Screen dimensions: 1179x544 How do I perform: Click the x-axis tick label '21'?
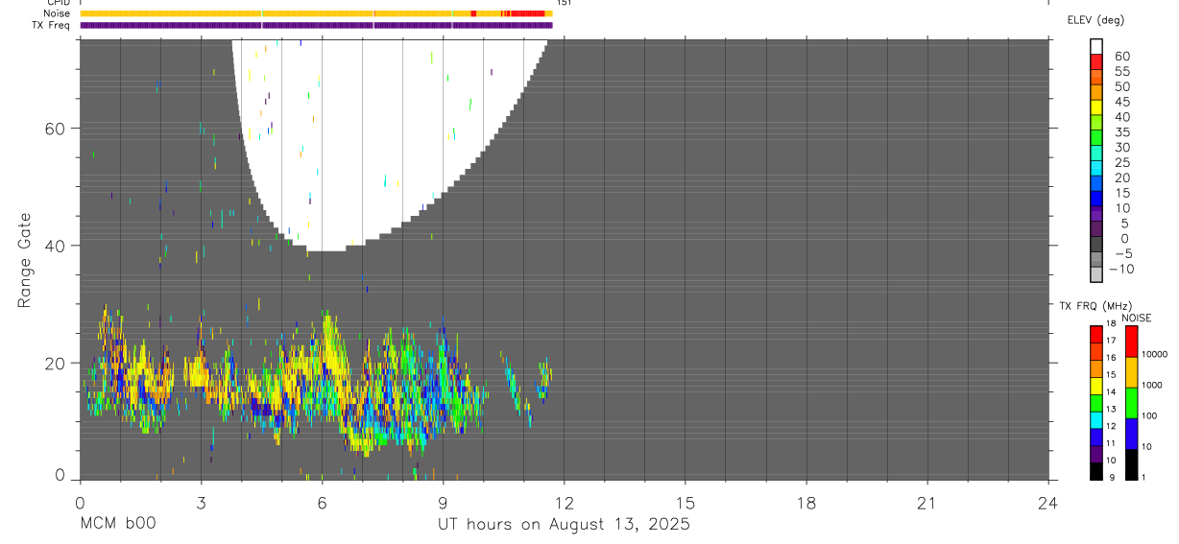(x=926, y=502)
